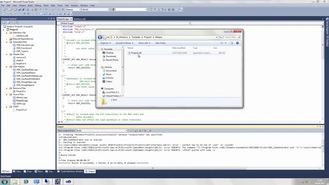Click the Find in Files toolbar icon
Image resolution: width=329 pixels, height=185 pixels.
[x=113, y=10]
